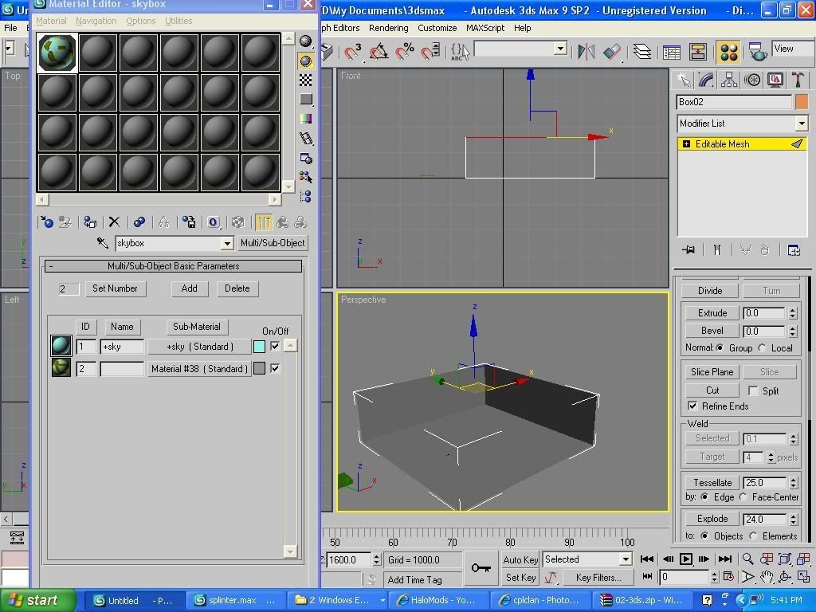
Task: Click the Auto Key button
Action: tap(520, 560)
